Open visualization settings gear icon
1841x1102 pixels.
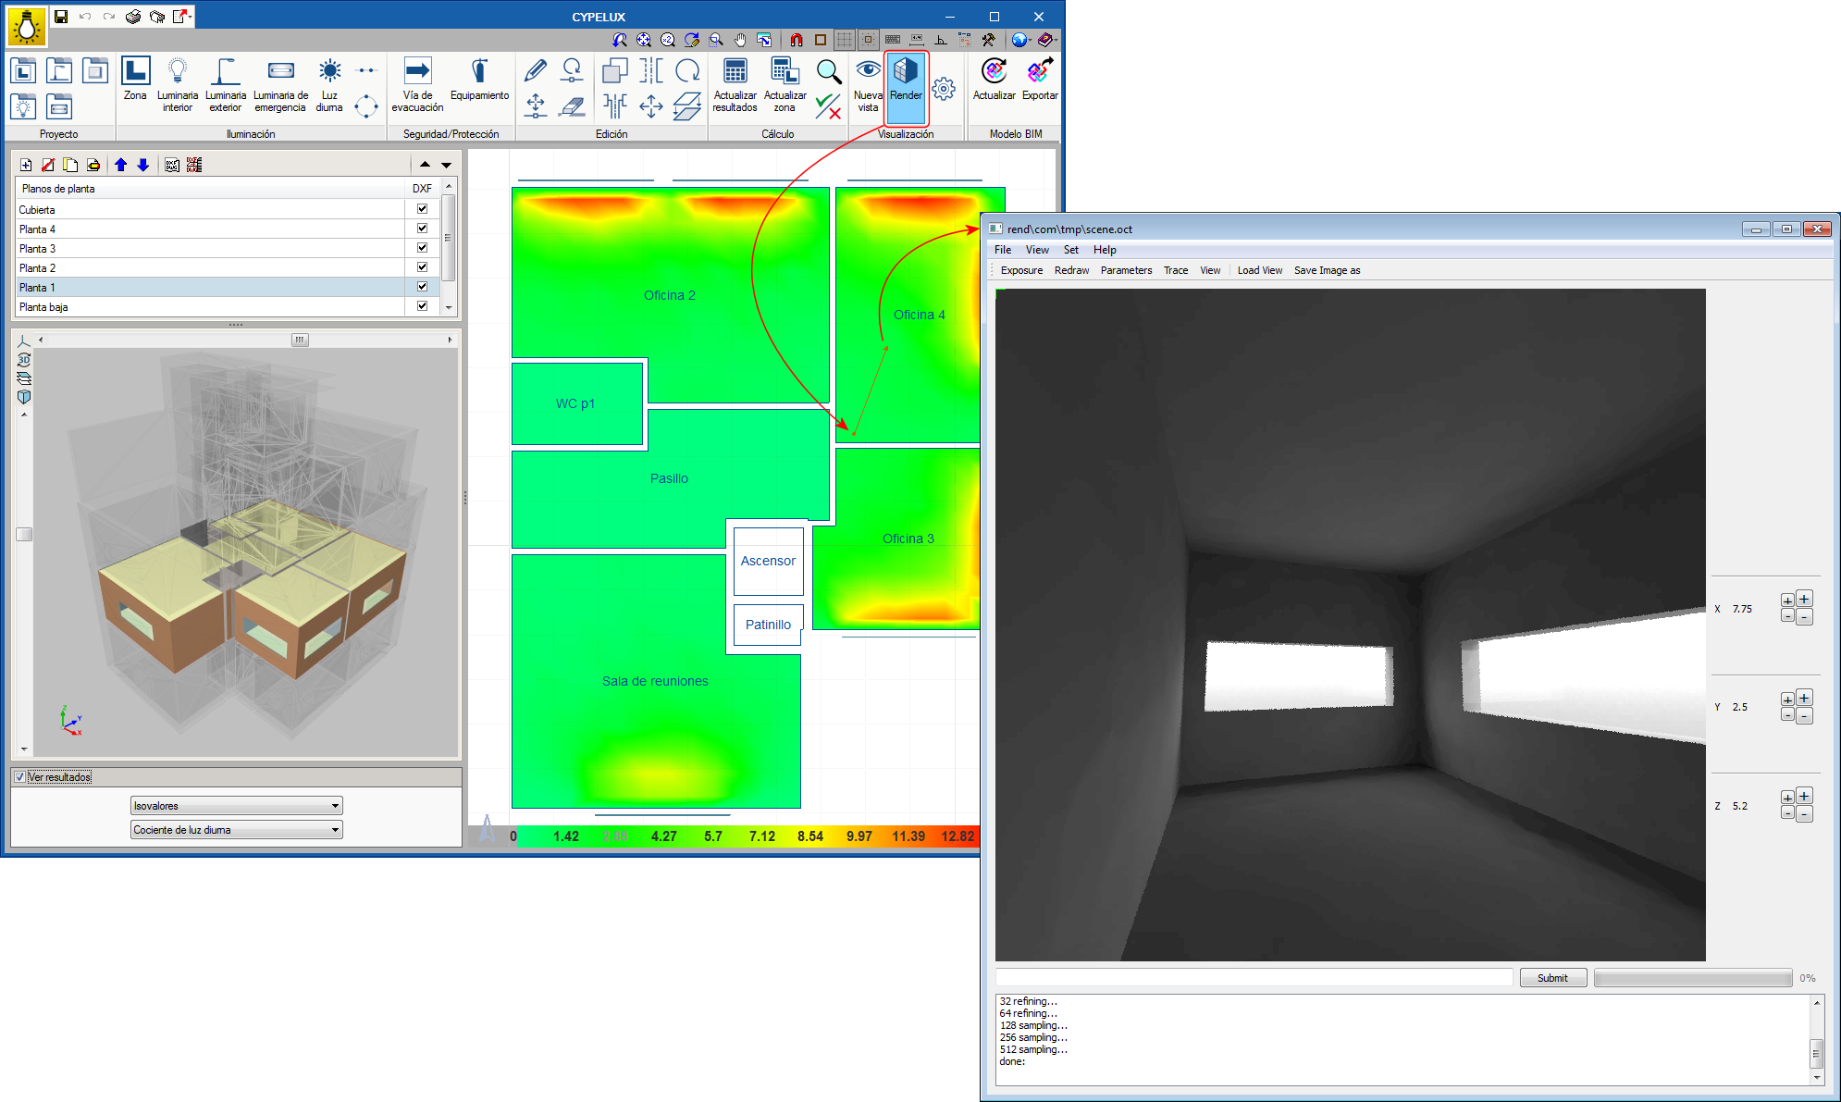(x=944, y=89)
